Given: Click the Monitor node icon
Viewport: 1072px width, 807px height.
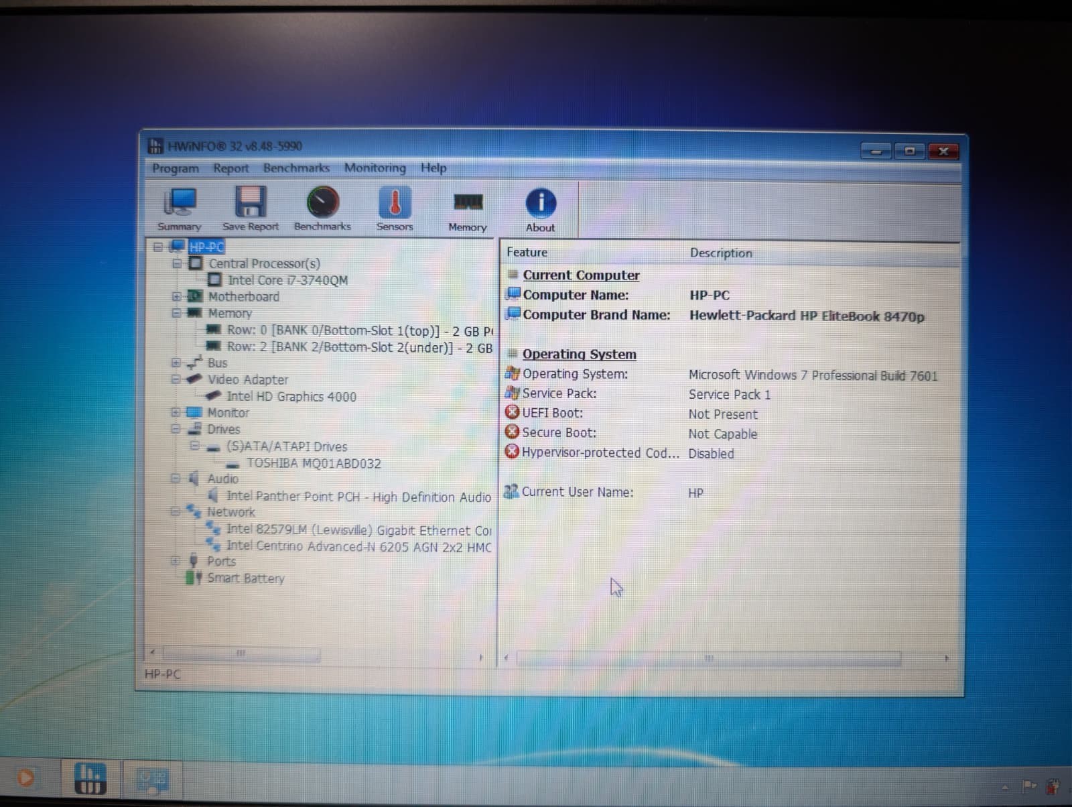Looking at the screenshot, I should tap(194, 412).
